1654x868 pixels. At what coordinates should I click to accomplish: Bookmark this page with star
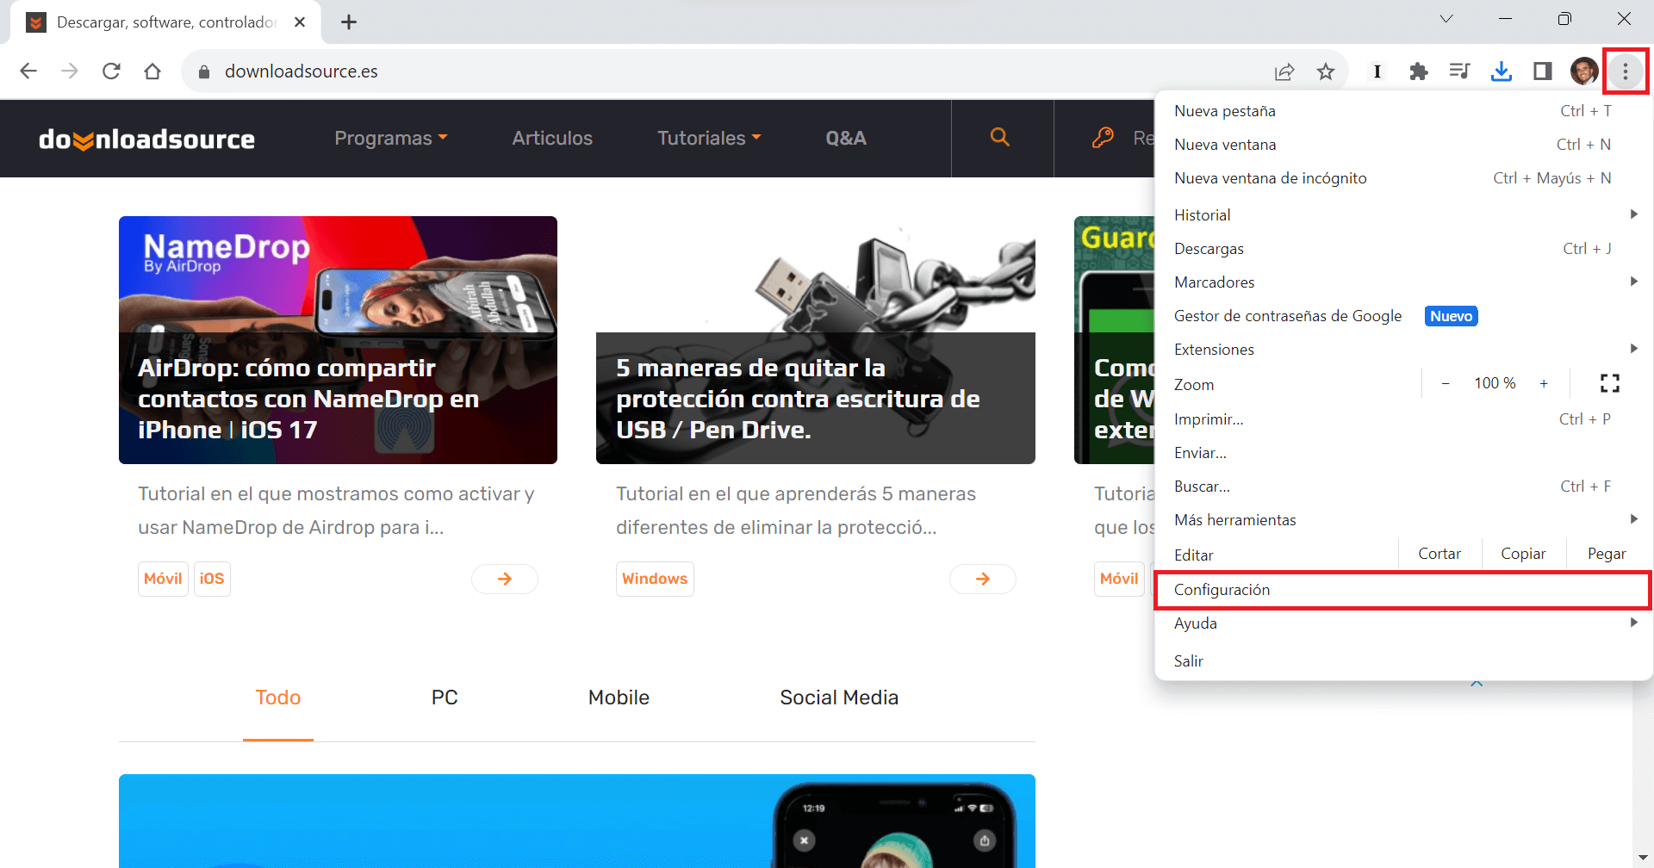[x=1326, y=71]
